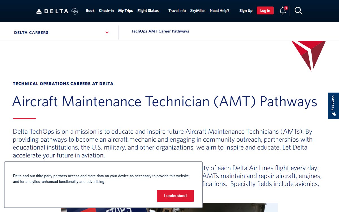Click the I understand cookie button
Screen dimensions: 339x212
coord(175,196)
